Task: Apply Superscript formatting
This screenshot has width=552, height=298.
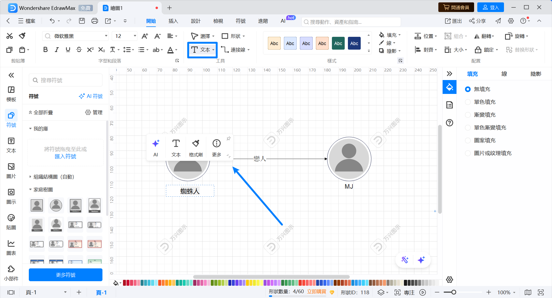Action: tap(90, 50)
